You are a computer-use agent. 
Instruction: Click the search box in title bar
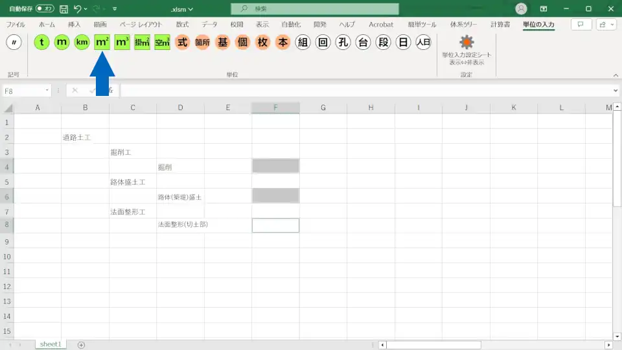tap(315, 9)
